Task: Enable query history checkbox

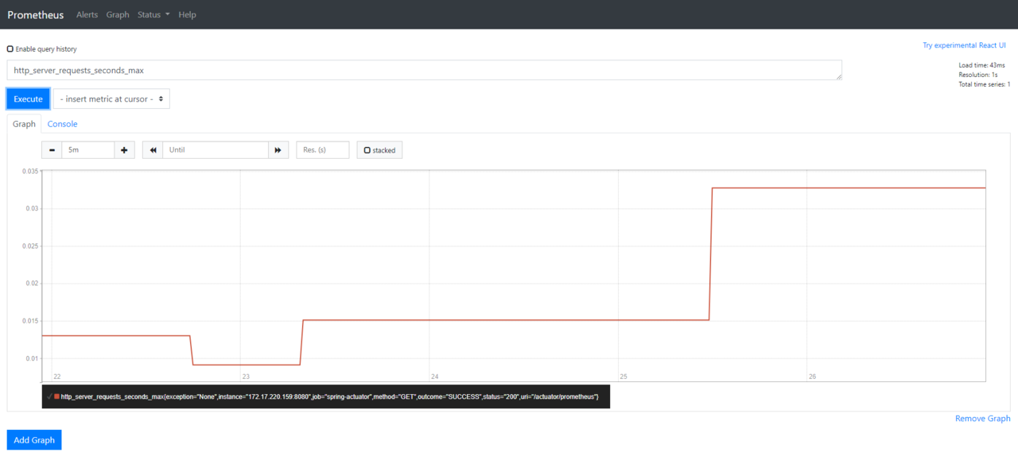Action: pos(10,49)
